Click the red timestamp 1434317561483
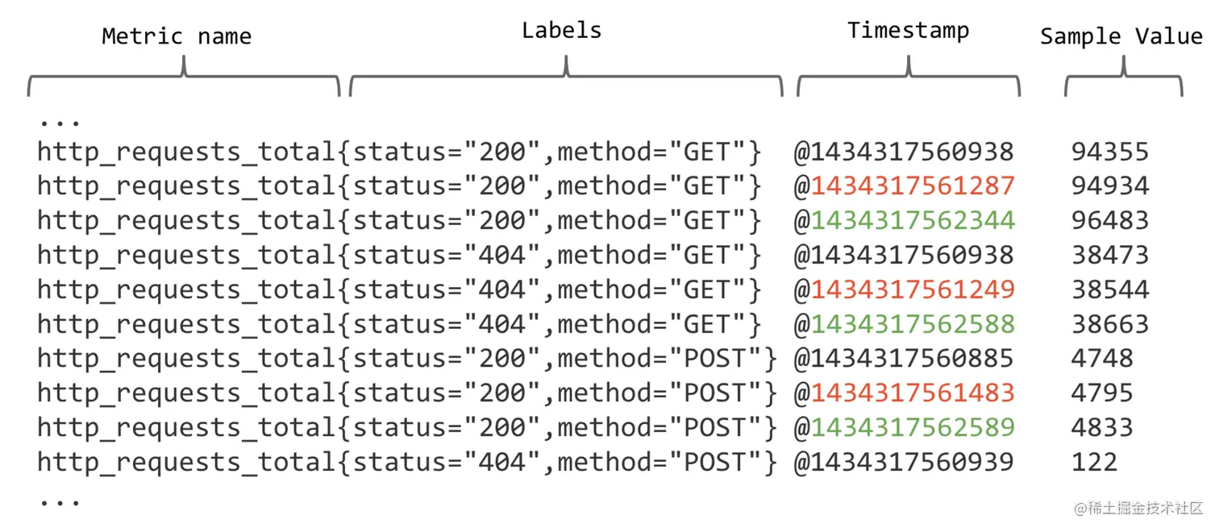Image resolution: width=1219 pixels, height=532 pixels. (913, 393)
